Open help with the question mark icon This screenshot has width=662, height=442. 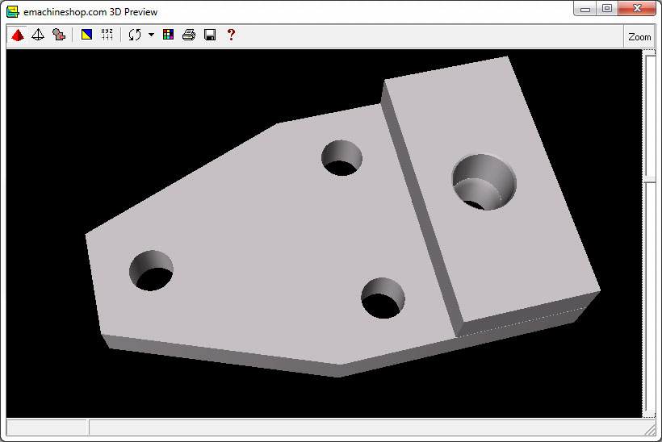231,35
